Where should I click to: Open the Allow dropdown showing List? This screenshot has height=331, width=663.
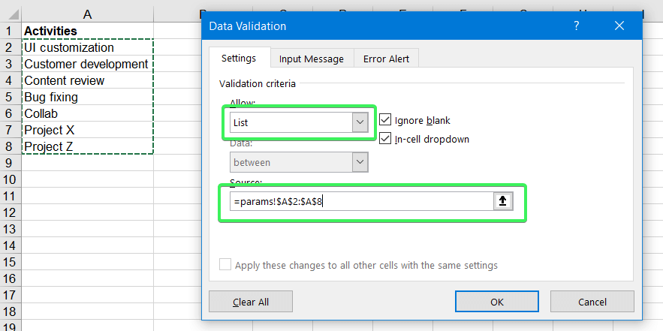tap(360, 122)
